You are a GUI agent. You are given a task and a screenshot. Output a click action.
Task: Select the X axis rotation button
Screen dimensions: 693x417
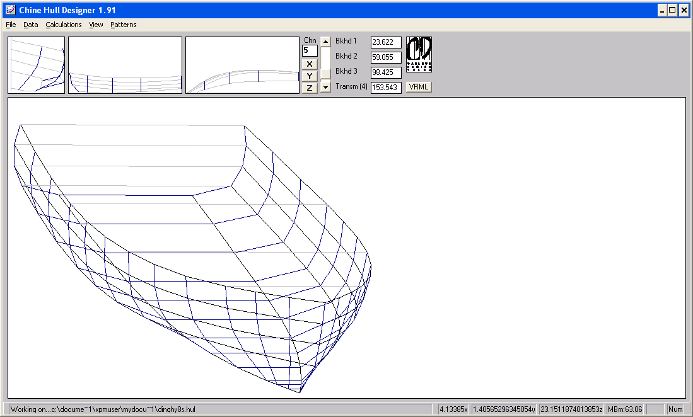[310, 64]
